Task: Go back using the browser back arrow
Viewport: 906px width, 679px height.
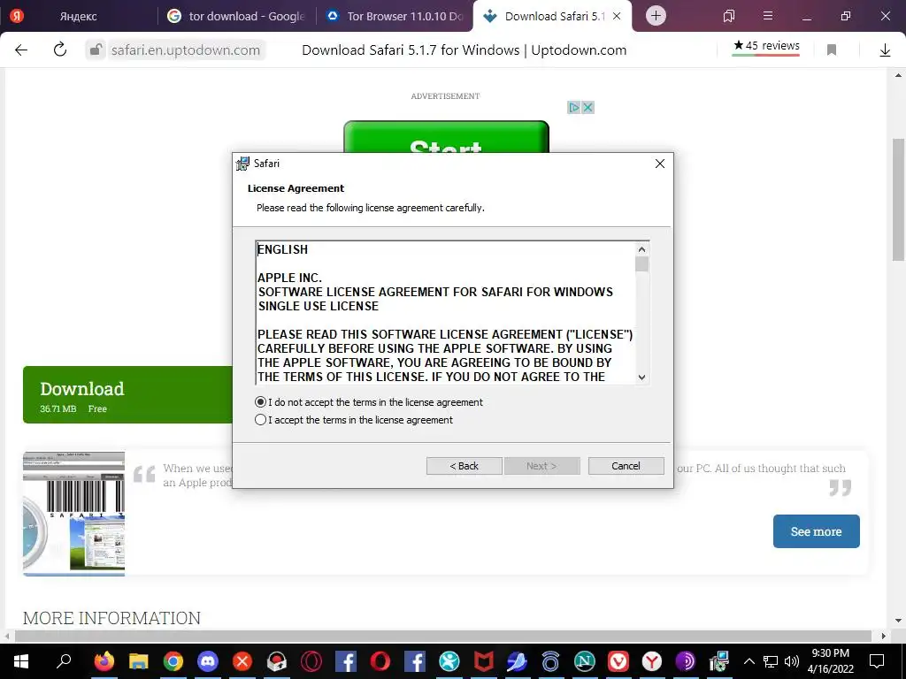Action: click(x=21, y=50)
